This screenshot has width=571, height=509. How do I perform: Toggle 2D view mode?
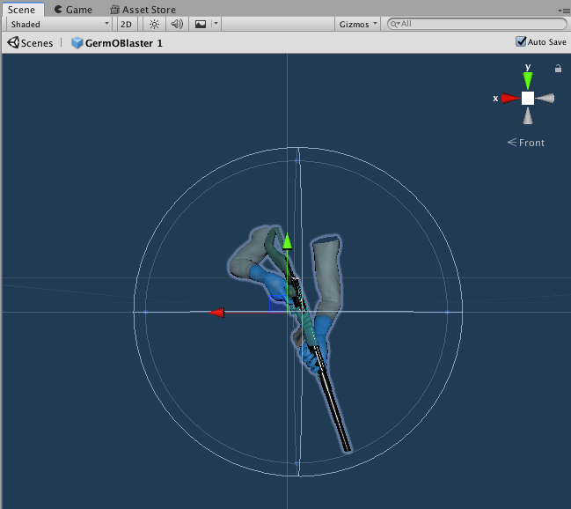127,25
